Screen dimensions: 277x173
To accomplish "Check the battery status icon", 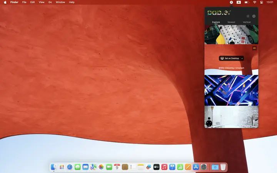I will (247, 2).
